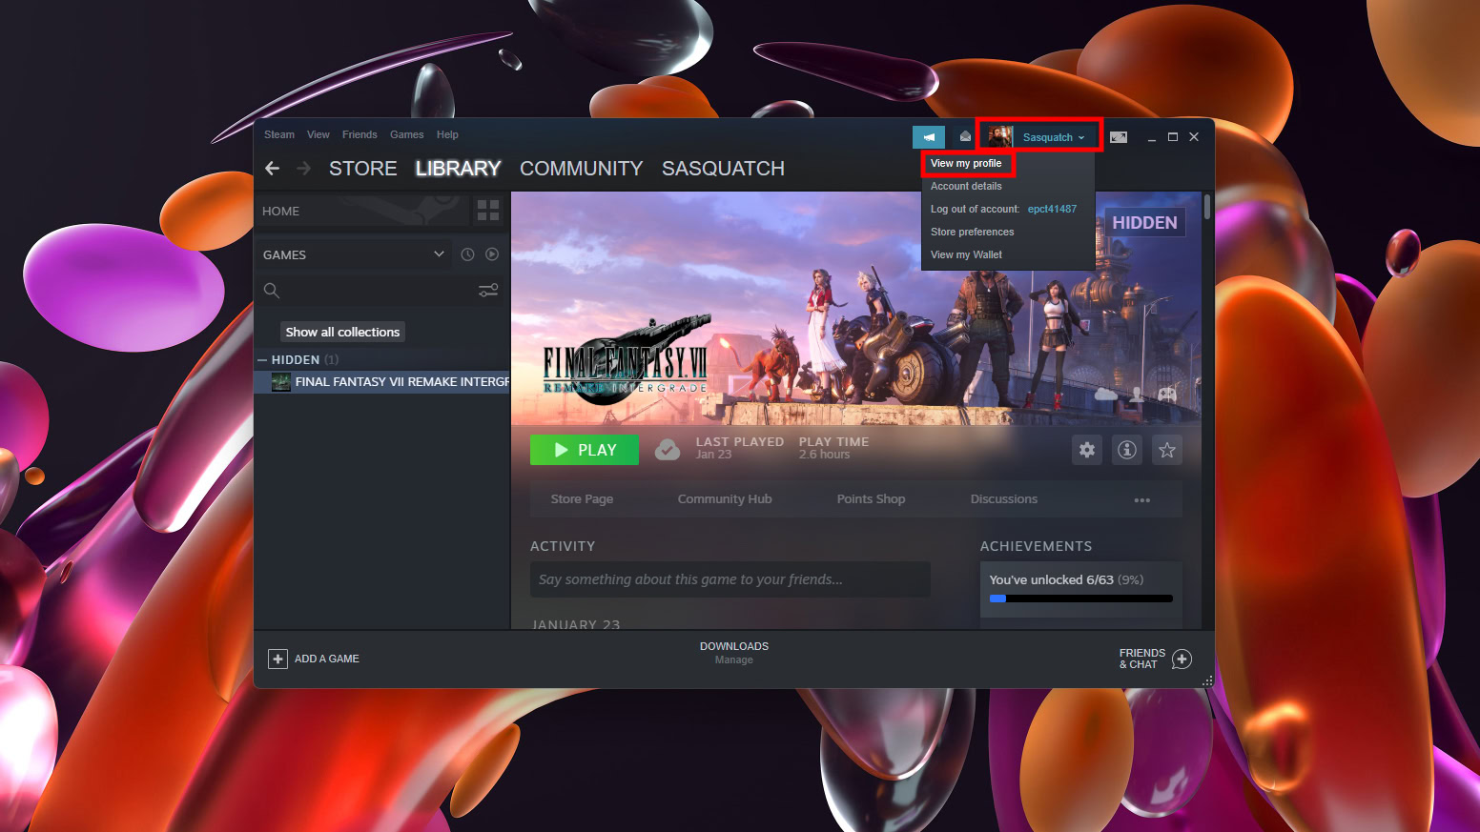The height and width of the screenshot is (832, 1480).
Task: Open the Community tab
Action: (x=582, y=169)
